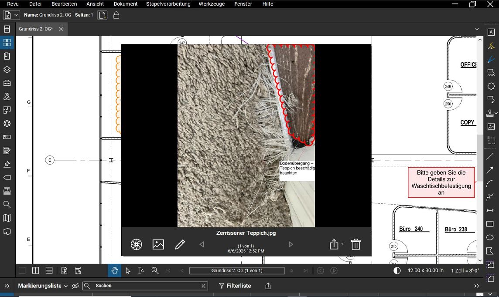499x297 pixels.
Task: Open the Tool Chest briefcase icon
Action: tap(7, 83)
